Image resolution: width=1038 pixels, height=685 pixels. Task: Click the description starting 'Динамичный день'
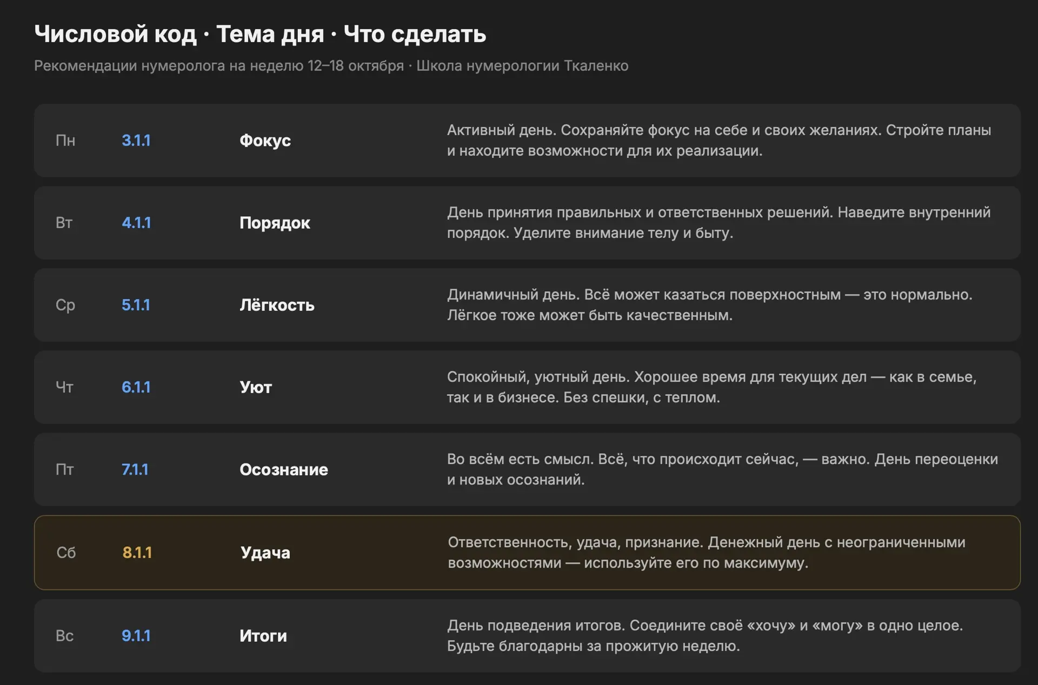pyautogui.click(x=710, y=305)
